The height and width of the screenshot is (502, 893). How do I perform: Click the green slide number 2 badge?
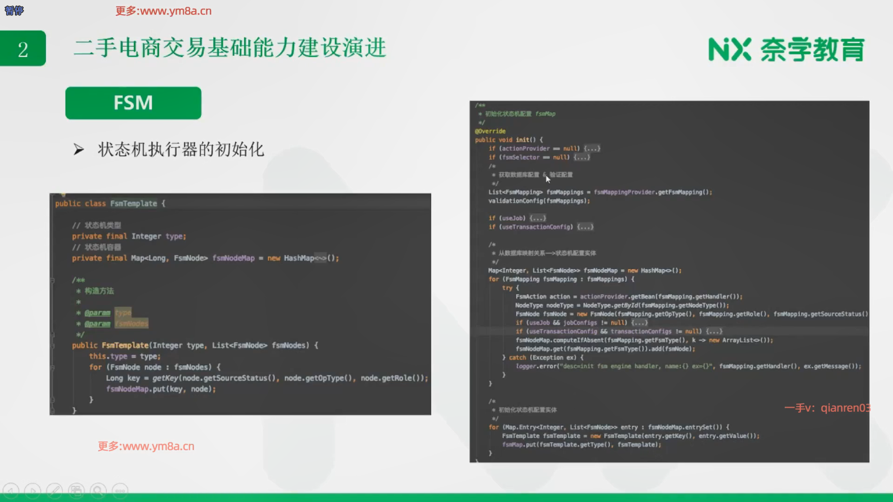[23, 49]
